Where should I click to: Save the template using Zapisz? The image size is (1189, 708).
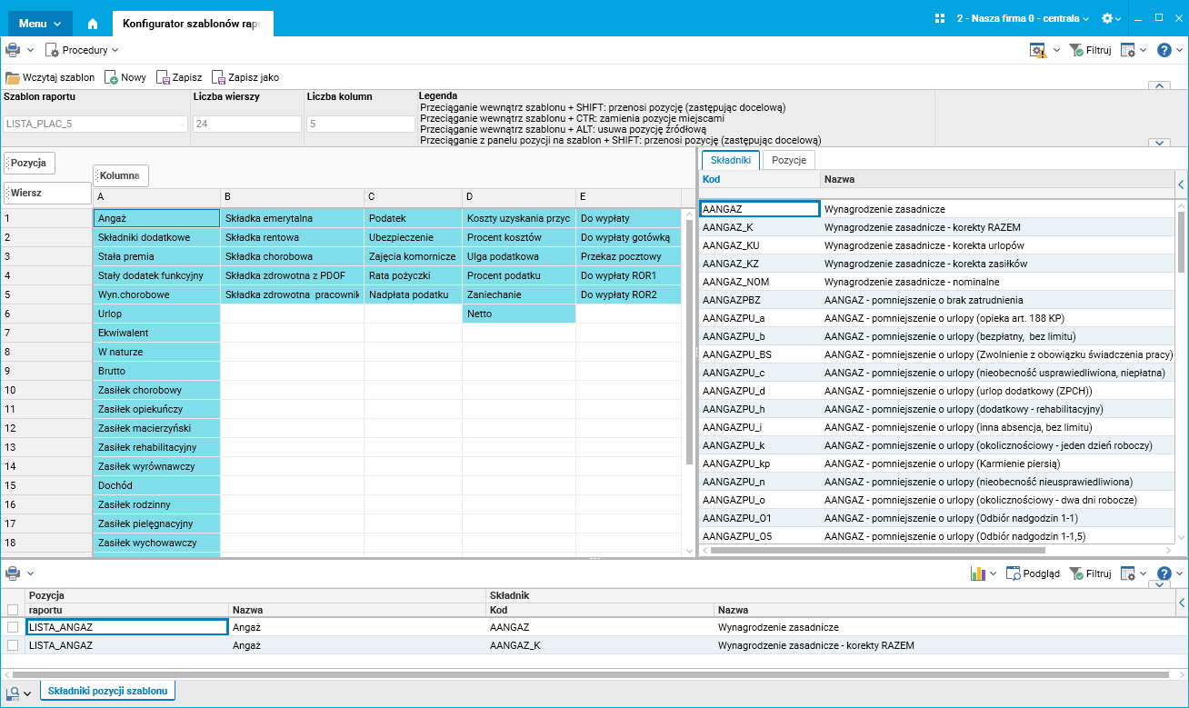coord(179,78)
